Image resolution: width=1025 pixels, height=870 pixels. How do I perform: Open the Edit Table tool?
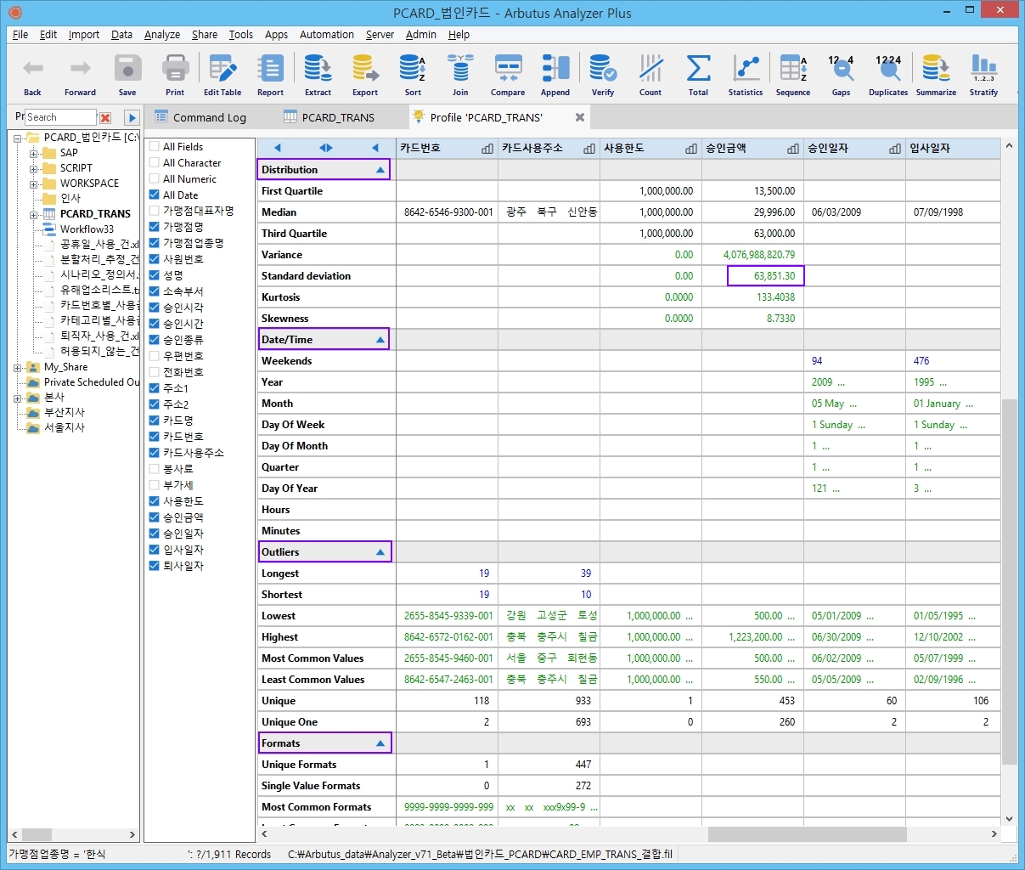tap(222, 73)
